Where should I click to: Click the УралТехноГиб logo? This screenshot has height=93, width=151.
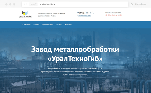(x=25, y=15)
